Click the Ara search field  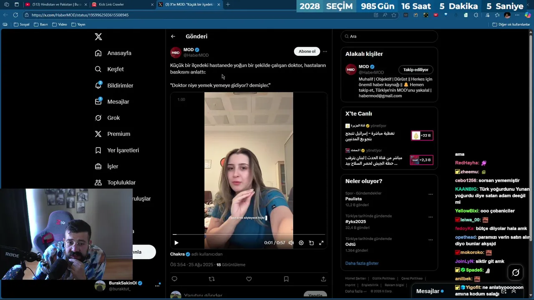(389, 36)
